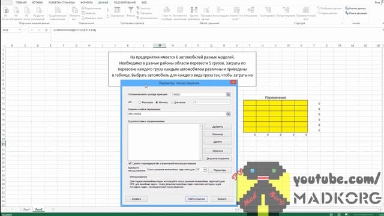This screenshot has width=384, height=216.
Task: Click the Change (Изменить) constraint button
Action: point(217,134)
